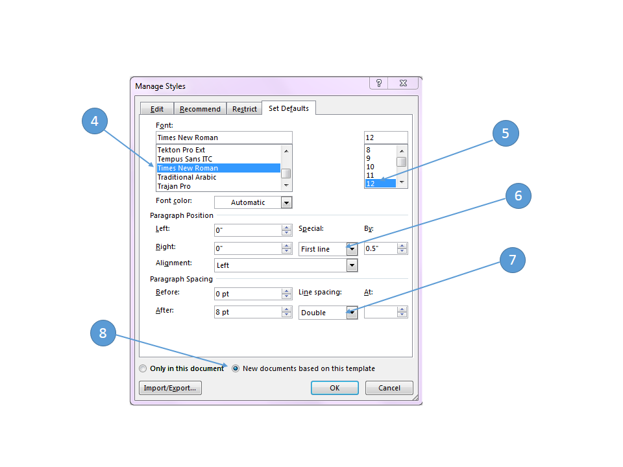Expand the Line spacing dropdown
623x467 pixels.
tap(352, 313)
